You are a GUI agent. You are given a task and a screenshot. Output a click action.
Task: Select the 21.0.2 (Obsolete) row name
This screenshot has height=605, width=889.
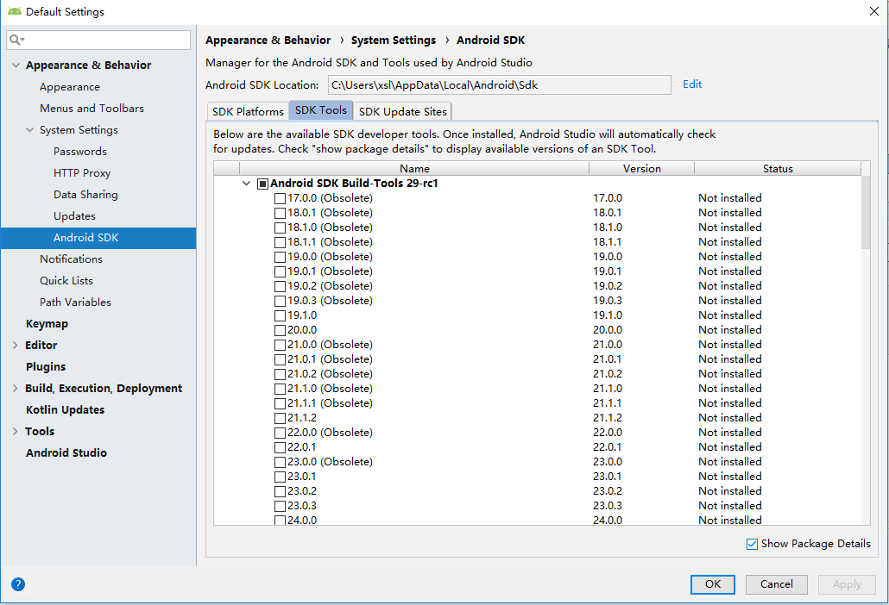coord(330,374)
